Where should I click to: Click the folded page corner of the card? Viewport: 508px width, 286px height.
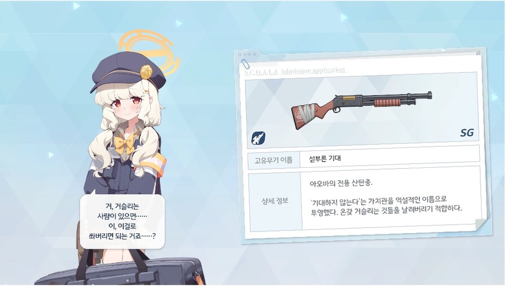pyautogui.click(x=481, y=224)
